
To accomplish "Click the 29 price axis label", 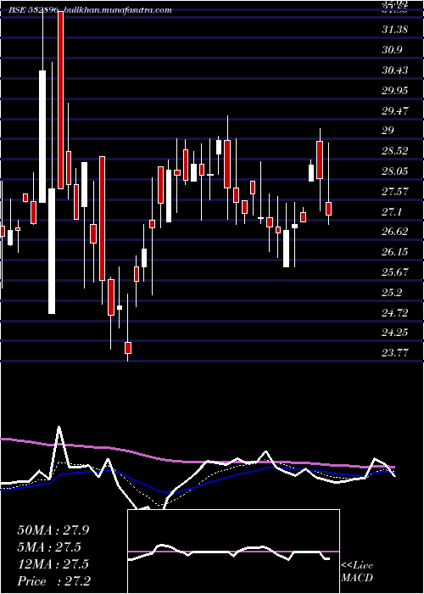I will pos(388,131).
